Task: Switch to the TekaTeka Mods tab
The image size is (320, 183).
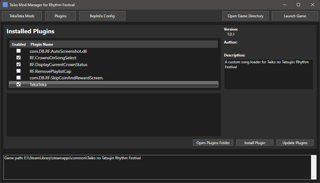Action: pos(22,15)
